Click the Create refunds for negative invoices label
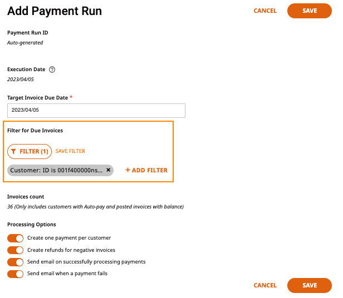 (71, 250)
